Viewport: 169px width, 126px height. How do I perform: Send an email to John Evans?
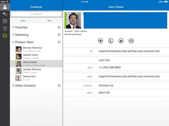point(131,41)
